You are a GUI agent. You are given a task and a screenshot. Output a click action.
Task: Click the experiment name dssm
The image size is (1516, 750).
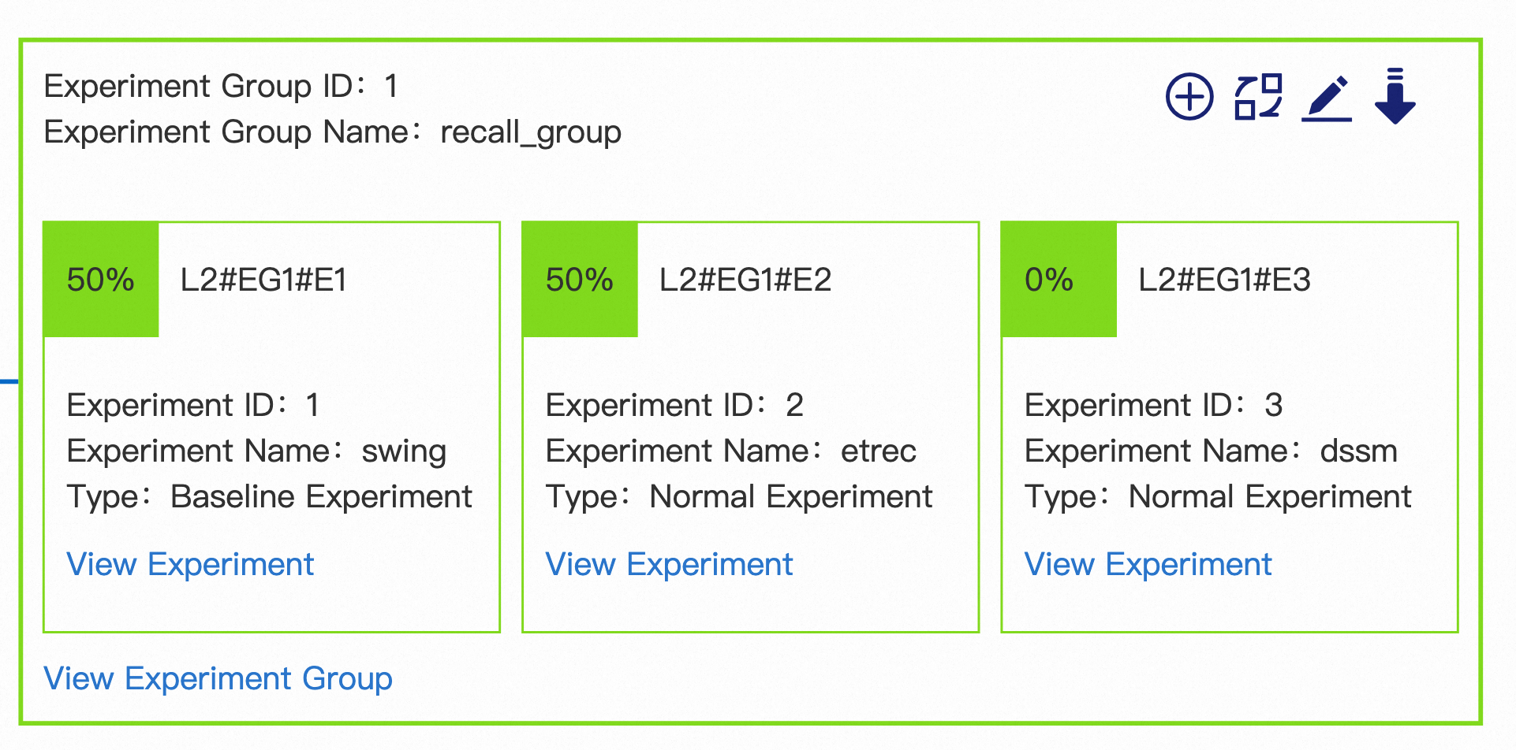pos(1358,451)
